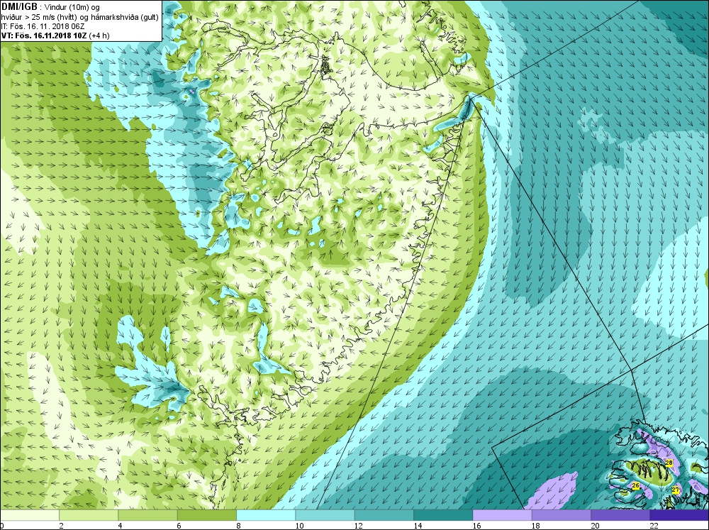Click scale number '0' under color bar
709x530 pixels.
tap(2, 526)
